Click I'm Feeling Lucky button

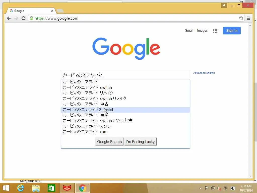click(x=141, y=142)
